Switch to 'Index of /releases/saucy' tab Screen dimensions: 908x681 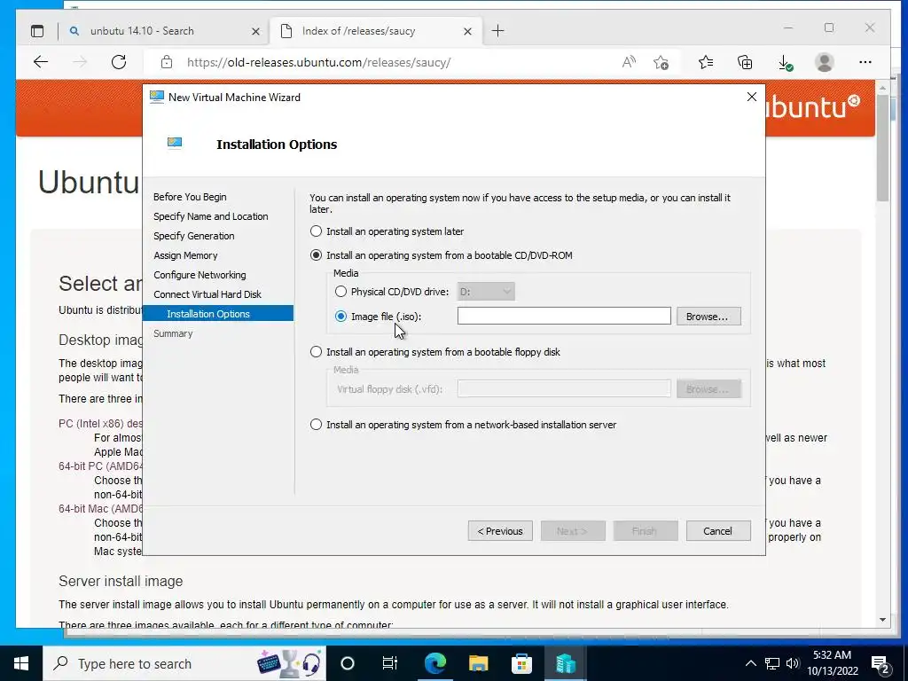[x=375, y=31]
